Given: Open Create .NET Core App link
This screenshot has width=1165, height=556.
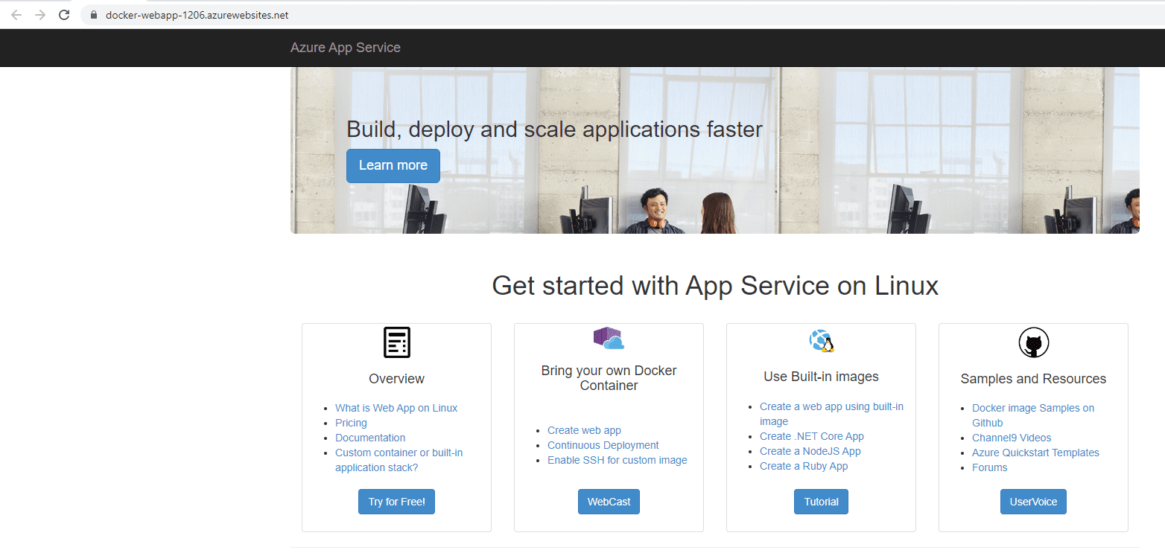Looking at the screenshot, I should (x=812, y=436).
